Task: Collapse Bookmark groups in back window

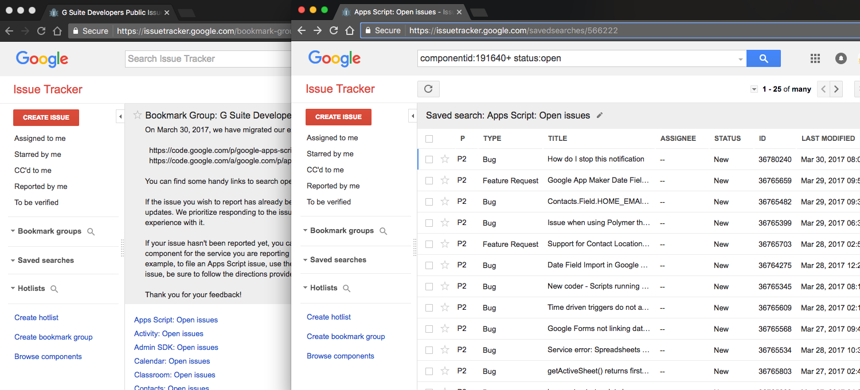Action: [x=13, y=231]
